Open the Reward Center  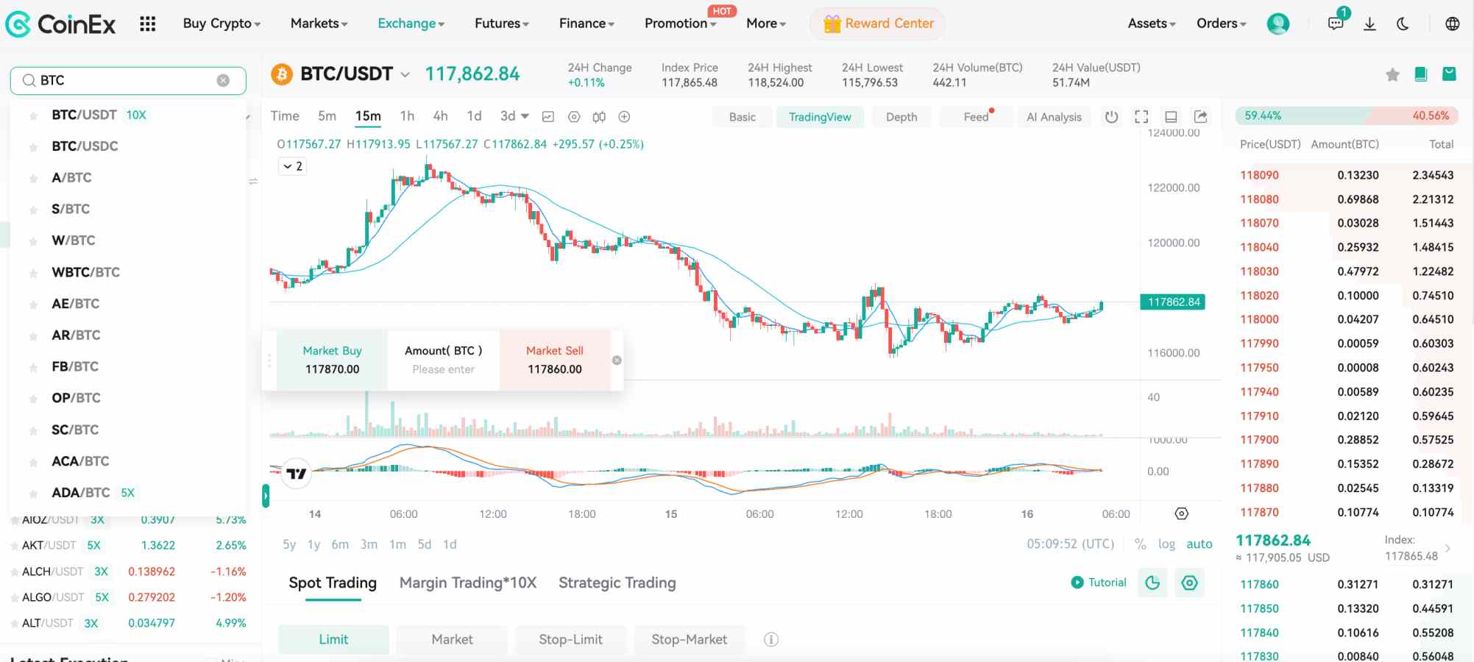click(878, 24)
